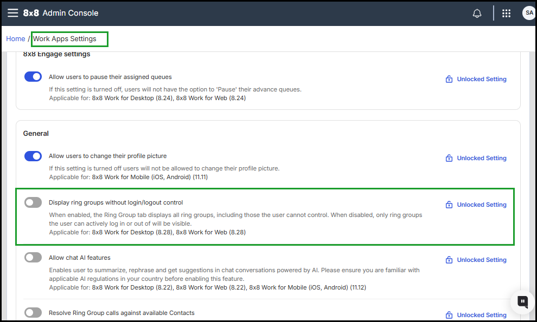Disable allow users to pause assigned queues

click(33, 77)
